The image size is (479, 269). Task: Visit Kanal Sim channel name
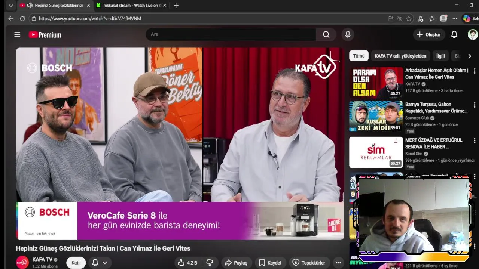(414, 154)
